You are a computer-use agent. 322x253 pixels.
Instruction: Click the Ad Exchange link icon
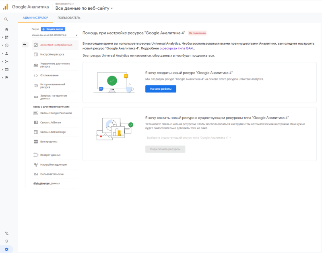[36, 132]
